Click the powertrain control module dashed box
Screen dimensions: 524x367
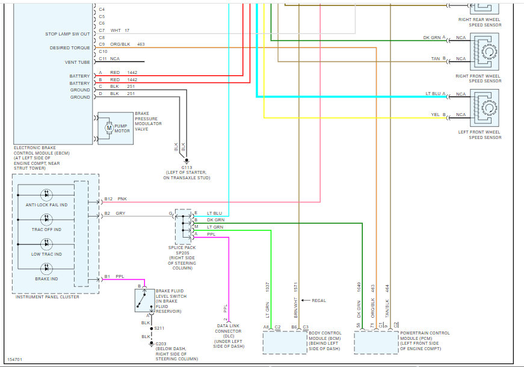(x=376, y=342)
